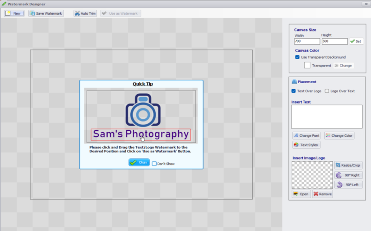Click the New toolbar button
Image resolution: width=371 pixels, height=231 pixels.
pos(14,13)
